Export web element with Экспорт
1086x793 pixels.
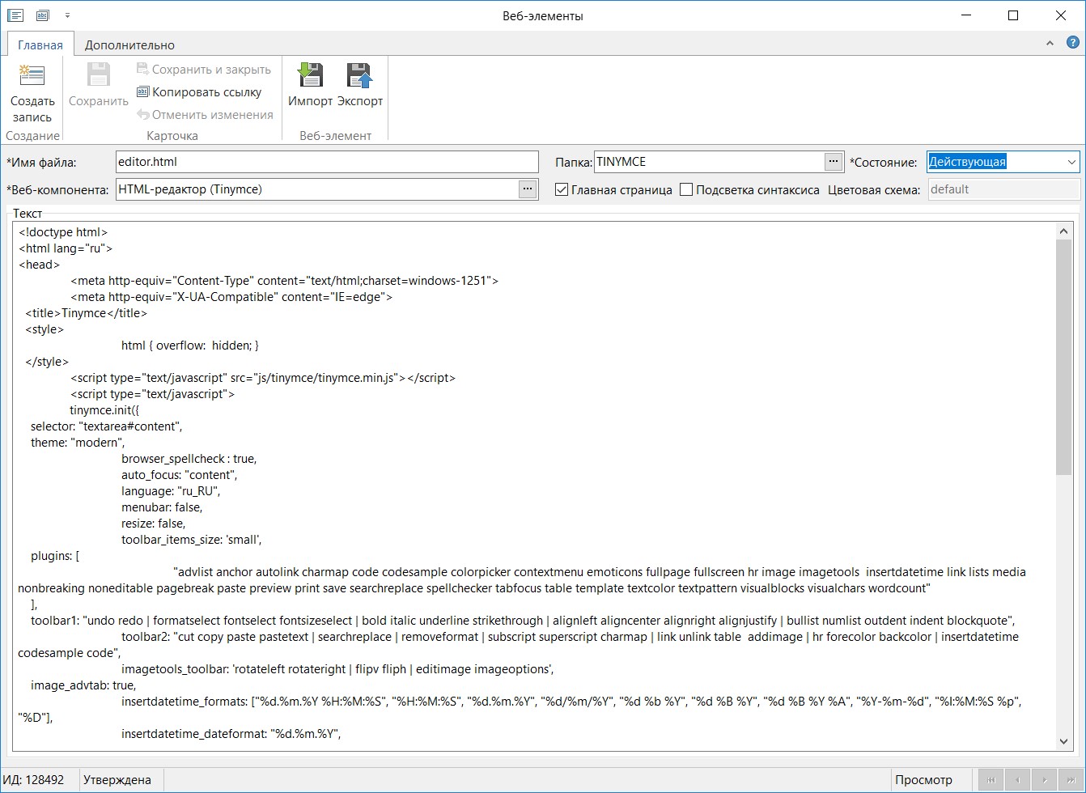click(360, 85)
